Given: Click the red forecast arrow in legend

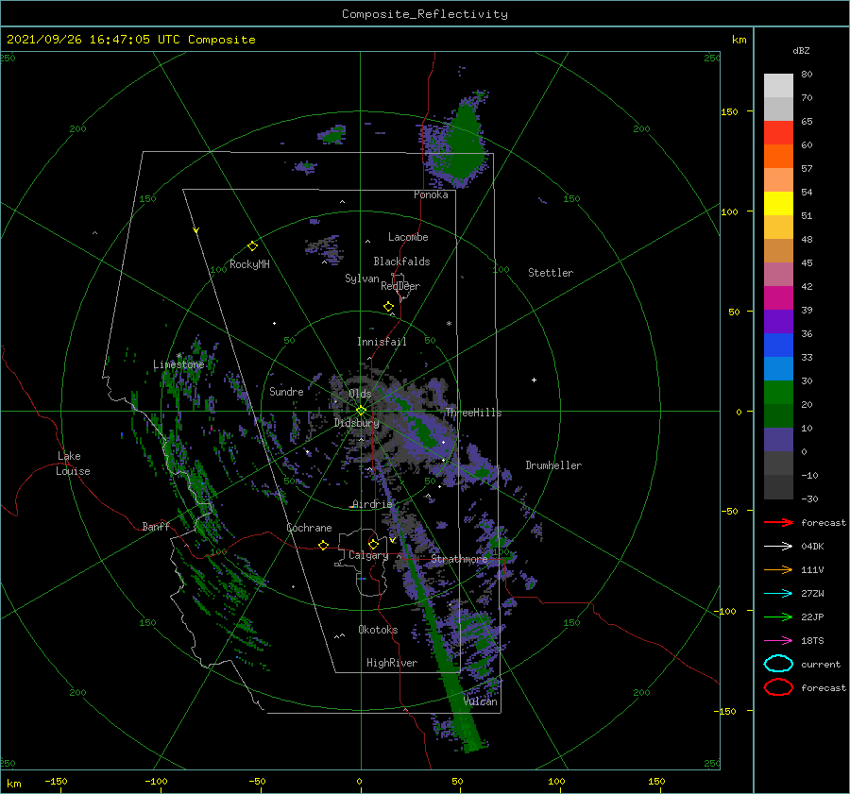Looking at the screenshot, I should pyautogui.click(x=778, y=522).
